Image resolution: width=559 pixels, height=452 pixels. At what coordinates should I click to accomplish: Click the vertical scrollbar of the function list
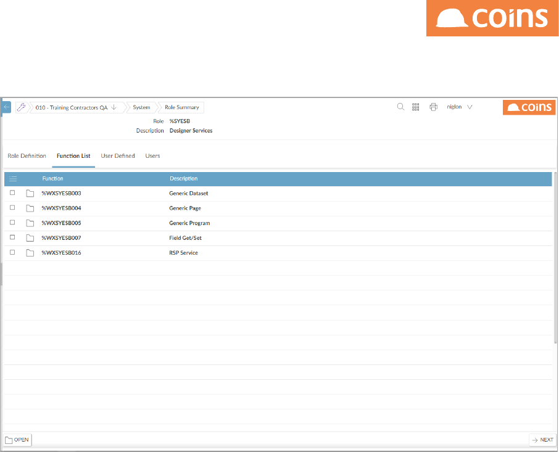[x=555, y=258]
